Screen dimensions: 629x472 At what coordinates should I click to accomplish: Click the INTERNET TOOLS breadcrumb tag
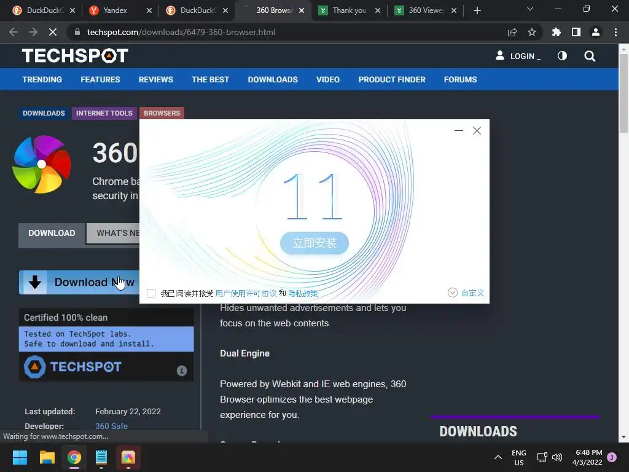(x=104, y=113)
